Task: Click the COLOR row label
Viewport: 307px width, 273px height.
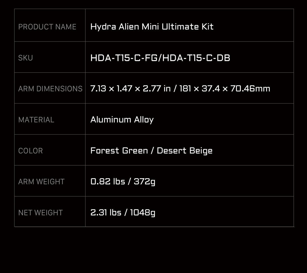Action: [30, 151]
